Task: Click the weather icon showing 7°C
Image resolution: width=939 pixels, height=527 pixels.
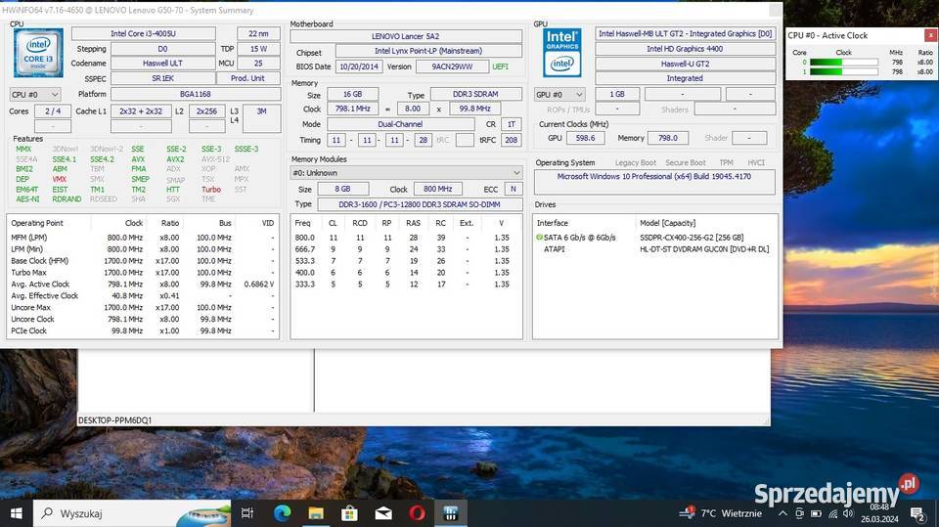Action: (x=687, y=512)
